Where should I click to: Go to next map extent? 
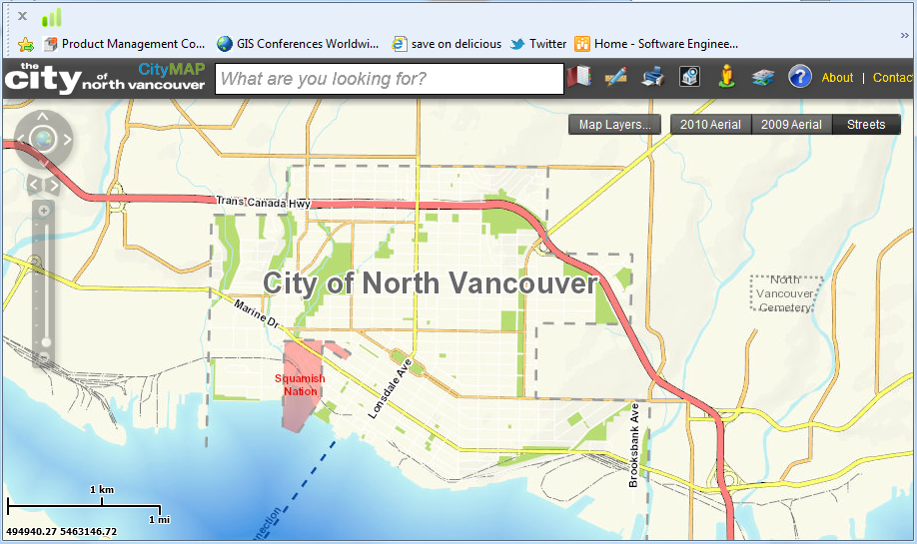point(53,186)
